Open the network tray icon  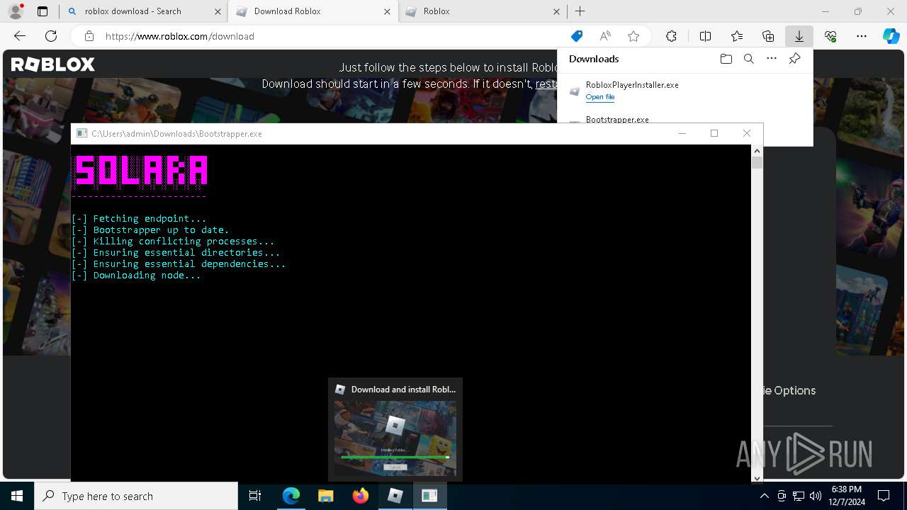pos(799,496)
